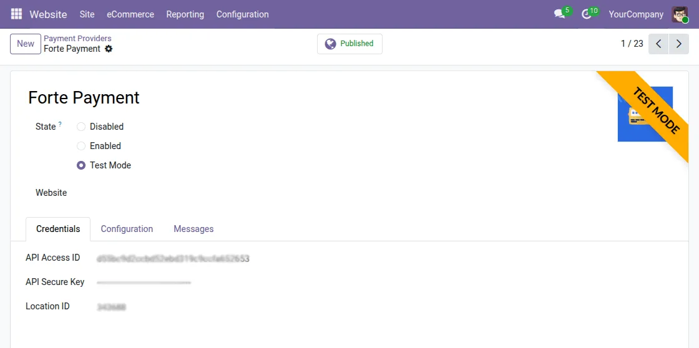The width and height of the screenshot is (699, 348).
Task: Switch to the Configuration tab
Action: tap(127, 229)
